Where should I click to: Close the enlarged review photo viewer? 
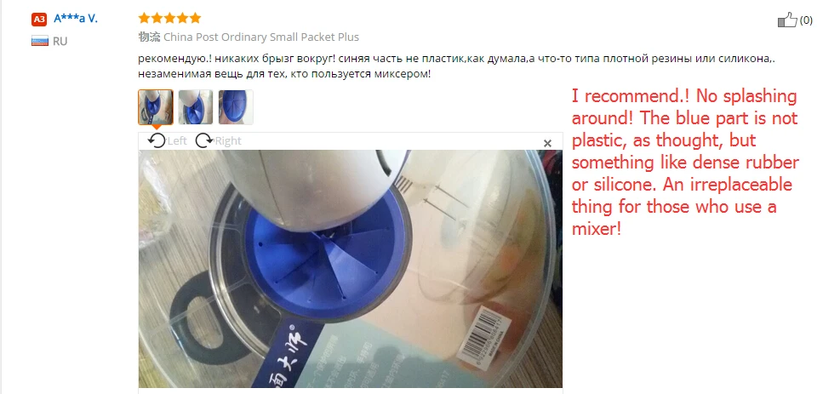tap(547, 143)
